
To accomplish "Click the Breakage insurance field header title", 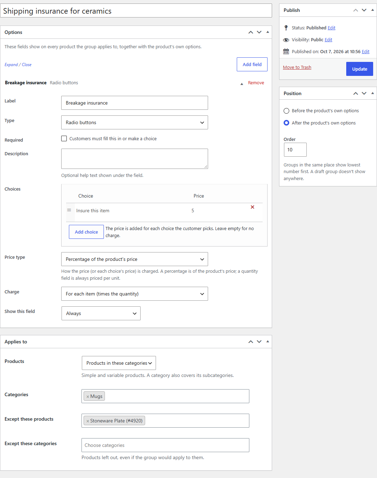I will point(26,83).
